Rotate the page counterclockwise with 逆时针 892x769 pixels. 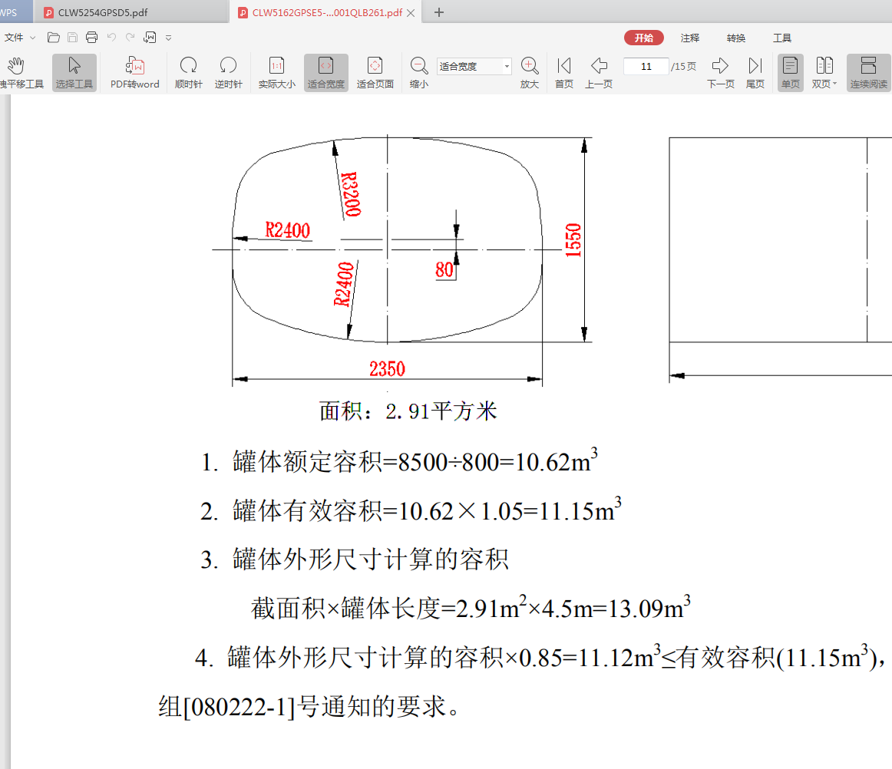click(x=228, y=71)
